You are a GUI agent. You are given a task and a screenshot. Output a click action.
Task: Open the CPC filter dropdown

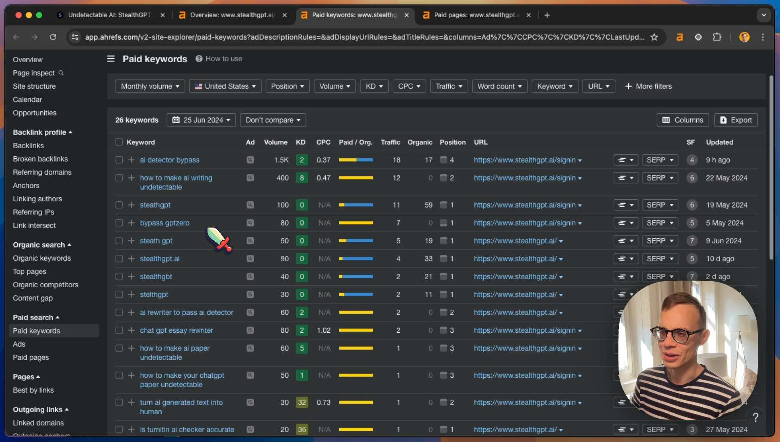click(x=409, y=86)
